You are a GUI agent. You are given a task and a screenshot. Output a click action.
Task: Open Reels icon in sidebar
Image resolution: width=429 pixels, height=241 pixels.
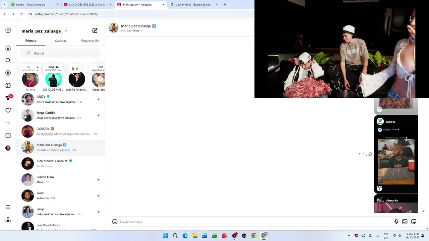(x=8, y=85)
